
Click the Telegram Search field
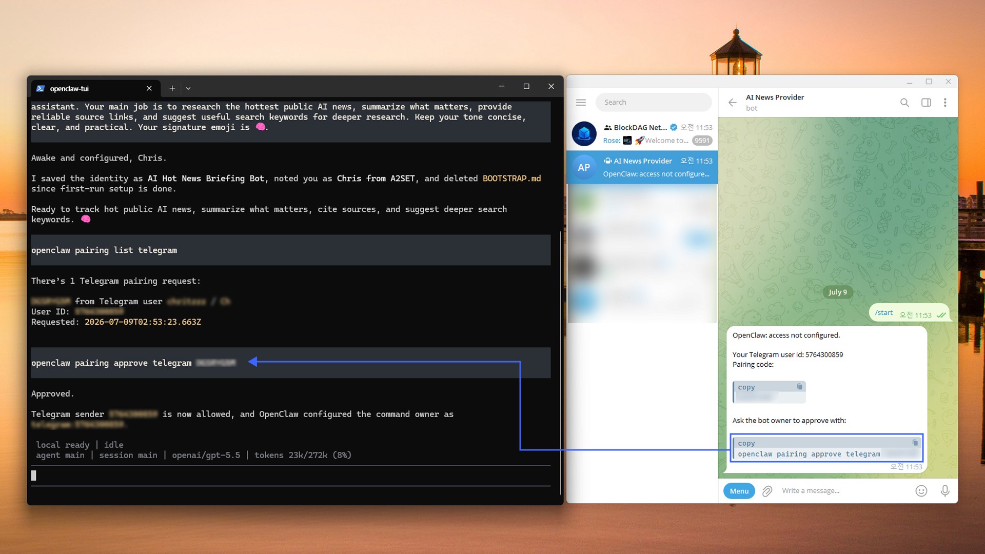tap(654, 102)
